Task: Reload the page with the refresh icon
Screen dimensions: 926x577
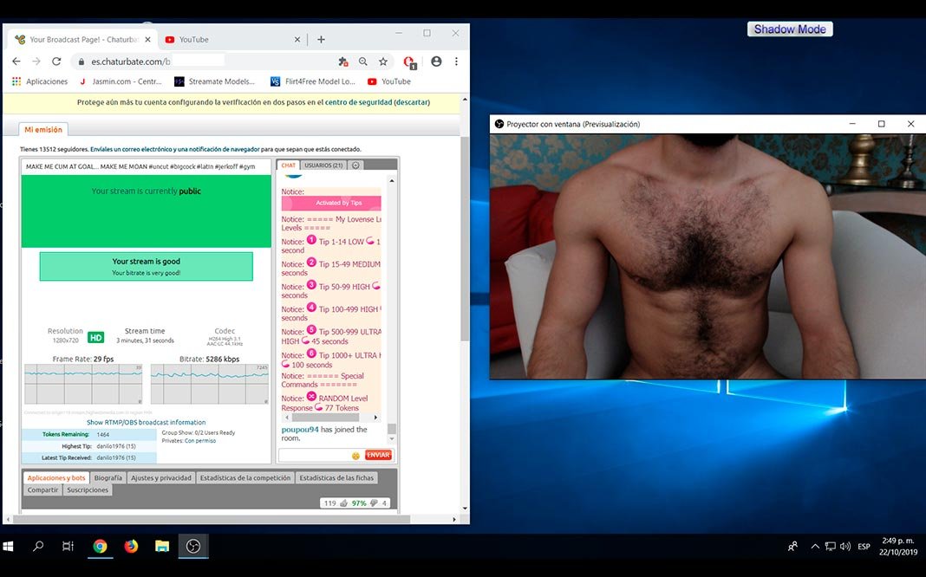Action: click(56, 62)
